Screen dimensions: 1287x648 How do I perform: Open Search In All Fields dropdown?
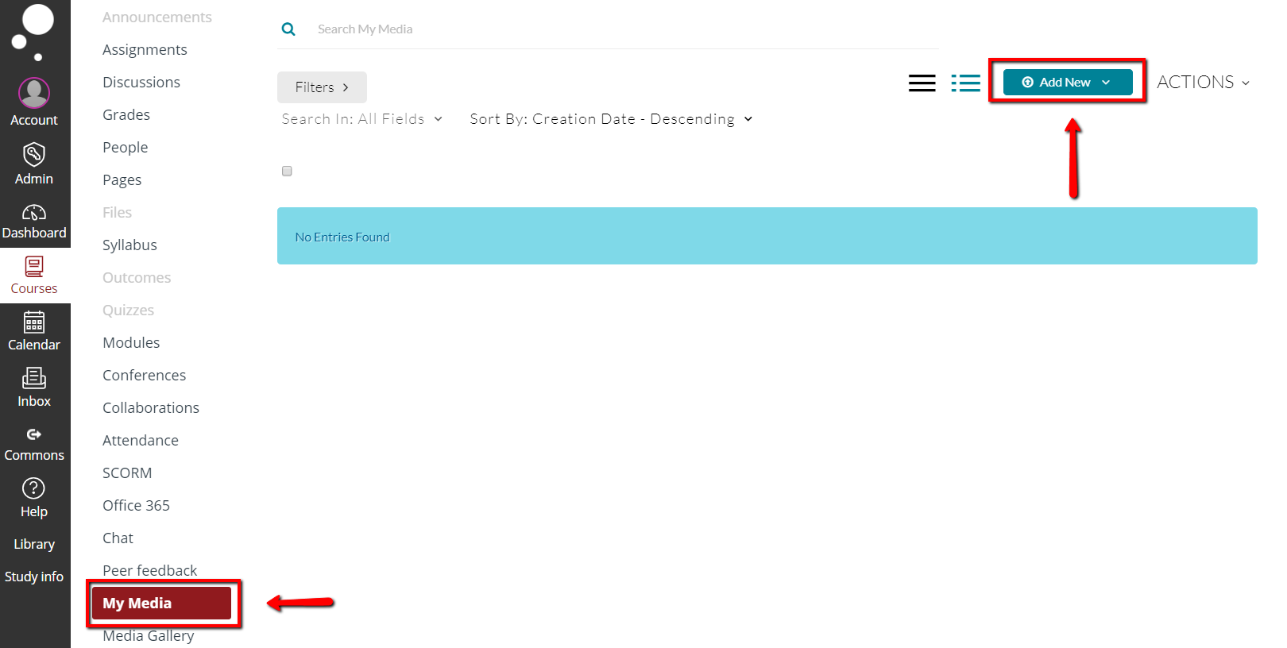(361, 119)
